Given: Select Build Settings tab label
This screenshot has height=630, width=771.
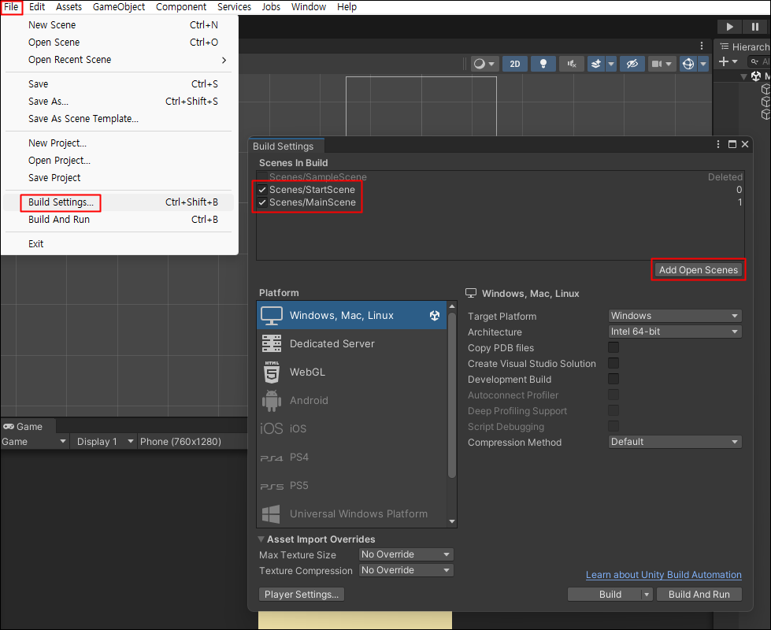Looking at the screenshot, I should [284, 146].
